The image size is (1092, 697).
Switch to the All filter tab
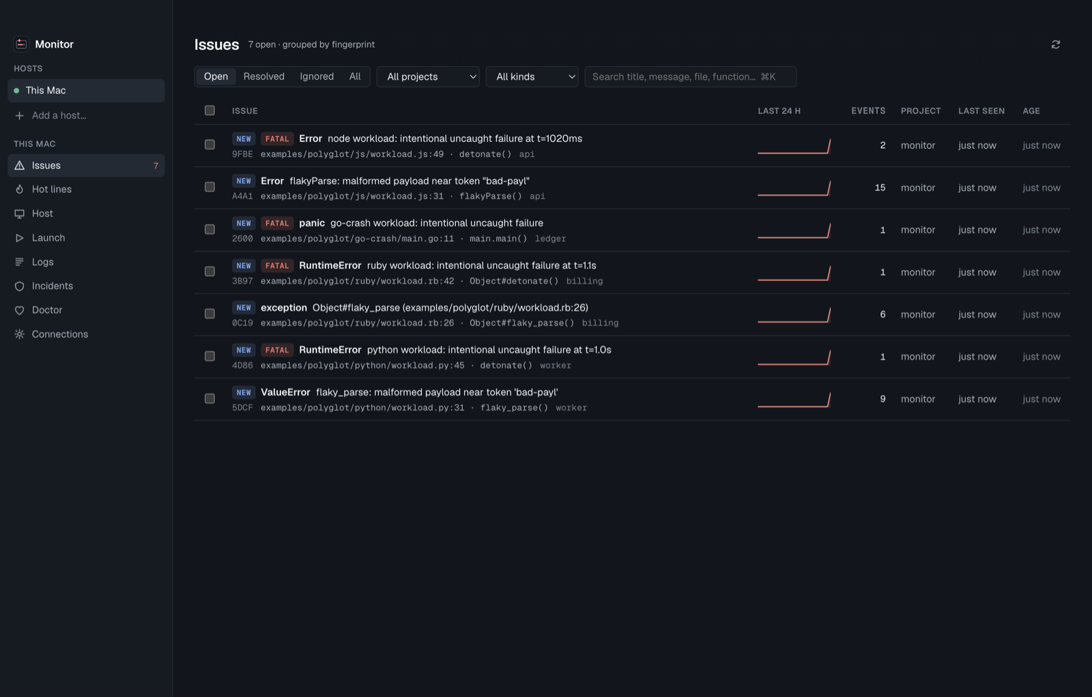point(355,76)
